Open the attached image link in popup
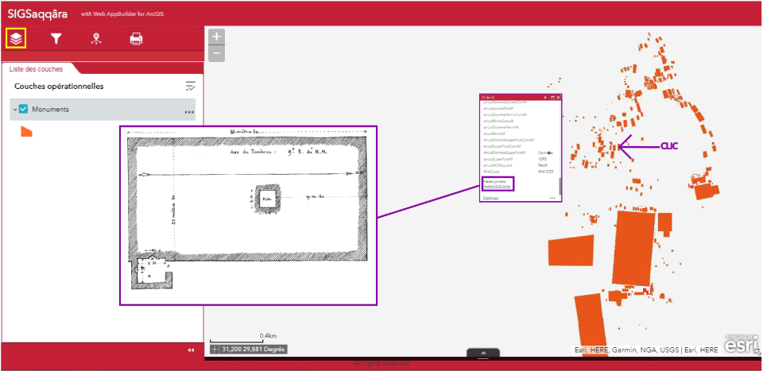Viewport: 763px width, 371px height. tap(496, 186)
